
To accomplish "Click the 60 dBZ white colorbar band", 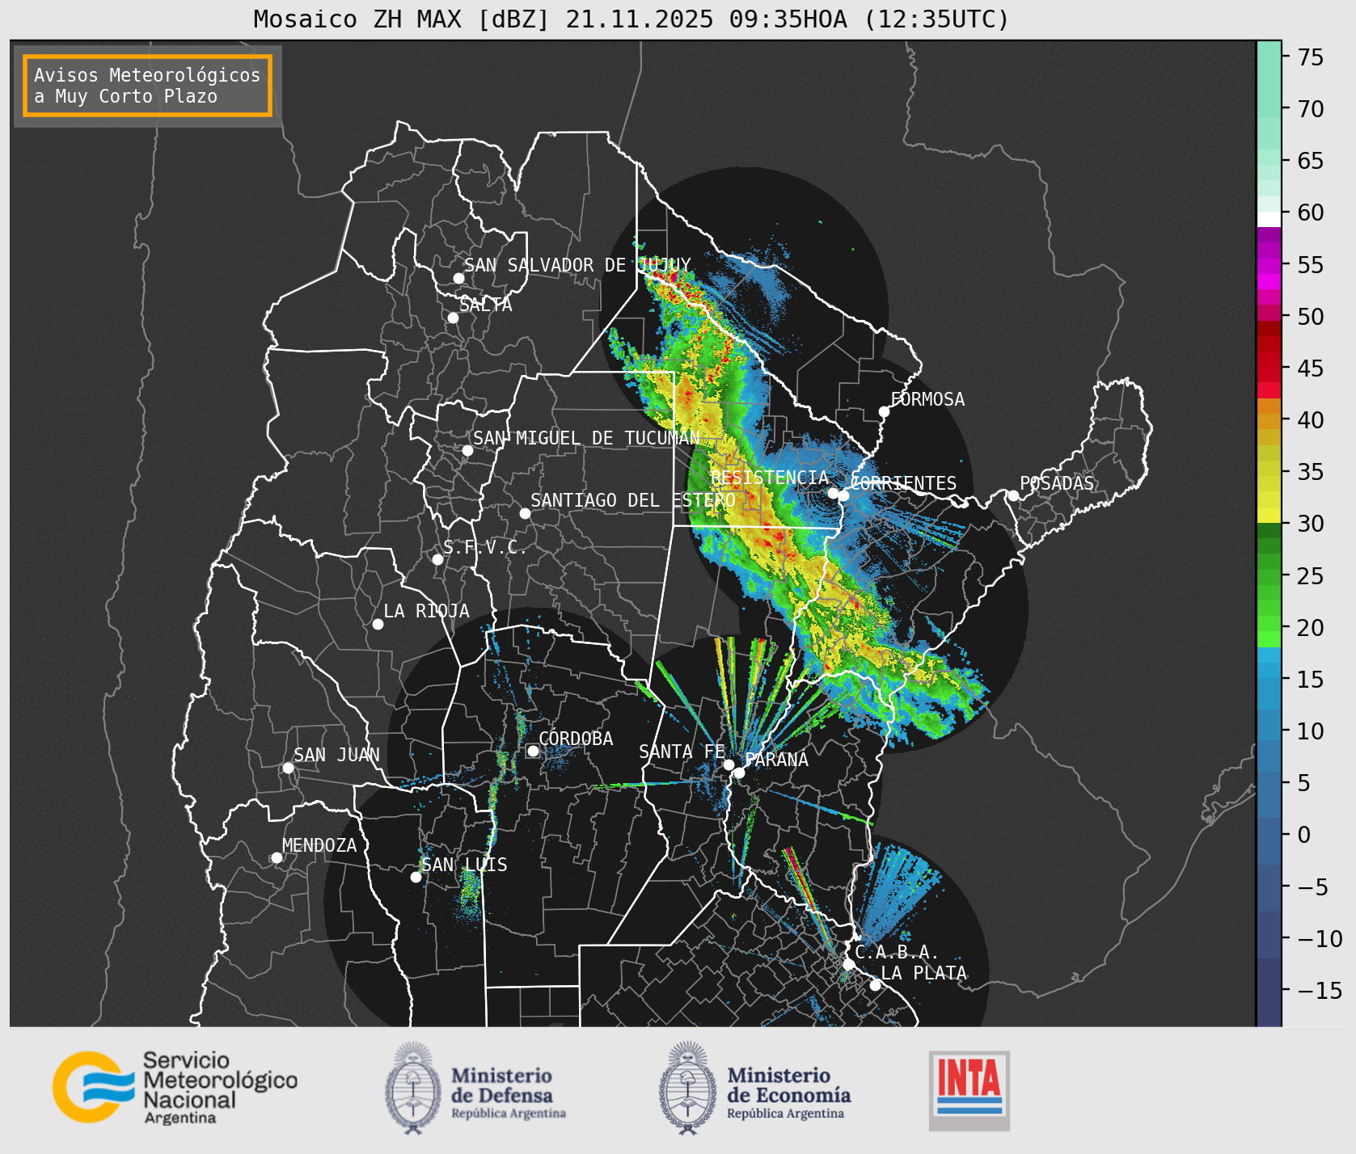I will click(x=1269, y=218).
